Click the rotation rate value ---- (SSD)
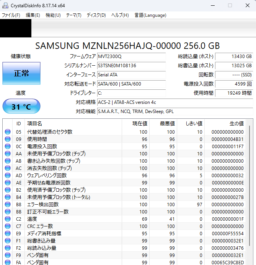The width and height of the screenshot is (256, 265). click(x=234, y=75)
